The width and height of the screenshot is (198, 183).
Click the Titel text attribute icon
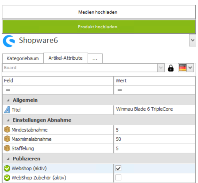click(x=7, y=110)
